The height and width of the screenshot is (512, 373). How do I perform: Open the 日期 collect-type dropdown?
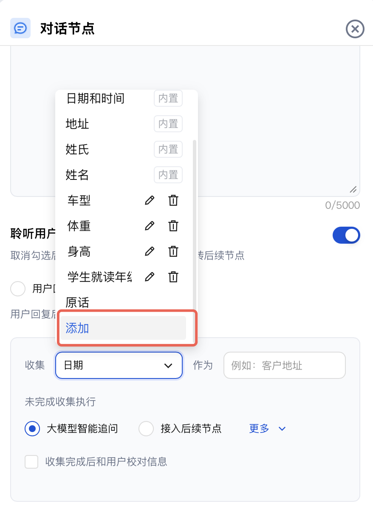[119, 365]
